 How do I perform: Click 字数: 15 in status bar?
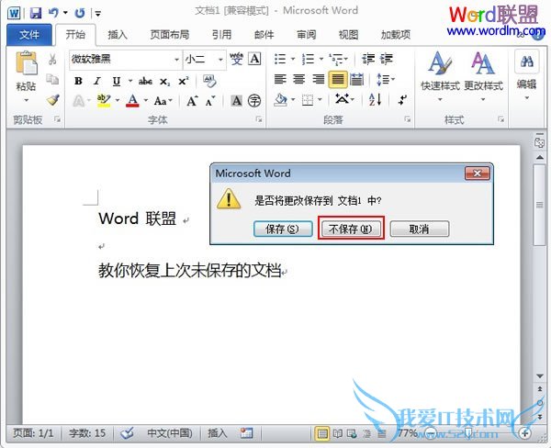(x=87, y=433)
